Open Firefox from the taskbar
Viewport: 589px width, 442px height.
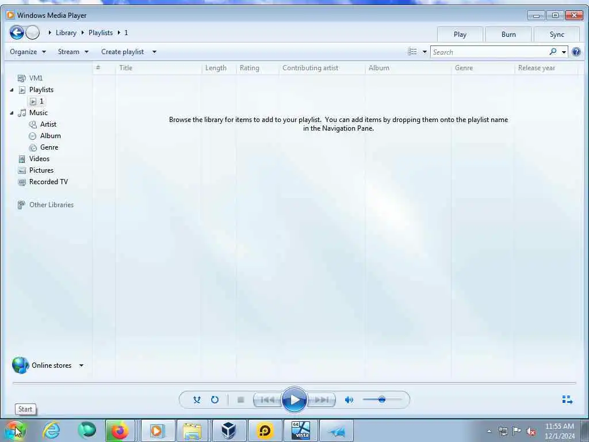tap(120, 430)
